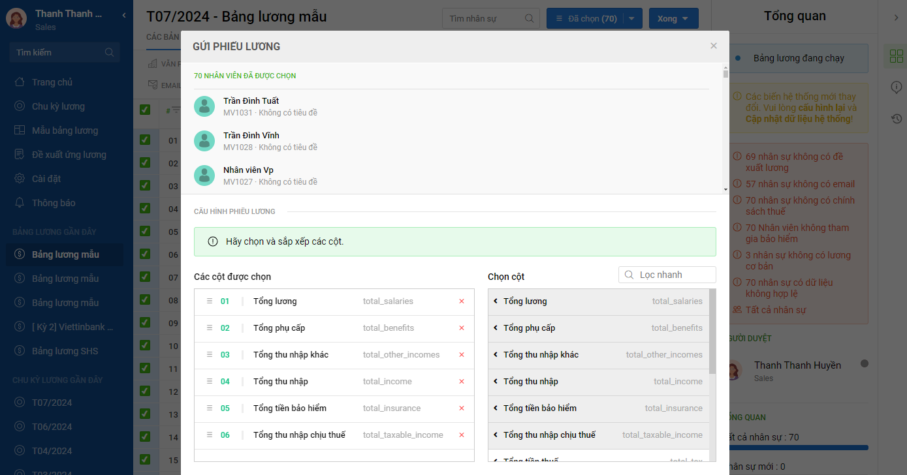Click Cập nhật dữ liệu hệ thống link
907x475 pixels.
798,119
